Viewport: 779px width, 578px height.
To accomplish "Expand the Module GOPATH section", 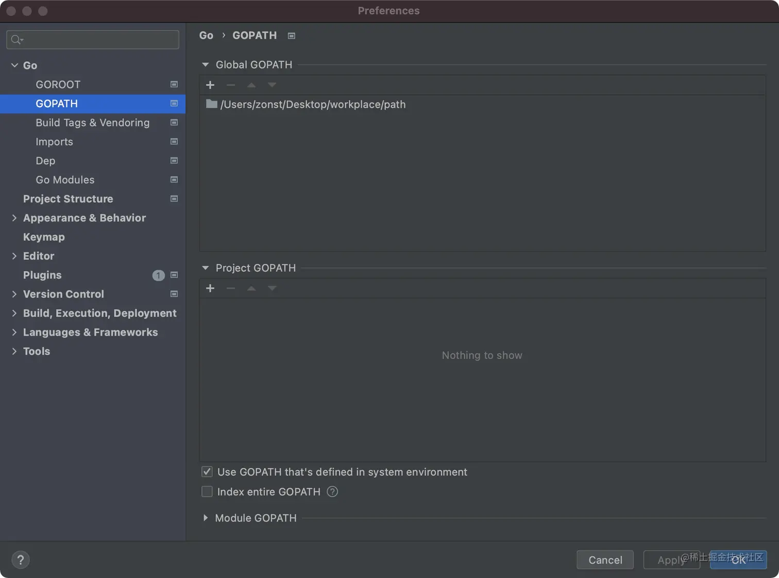I will pyautogui.click(x=206, y=518).
